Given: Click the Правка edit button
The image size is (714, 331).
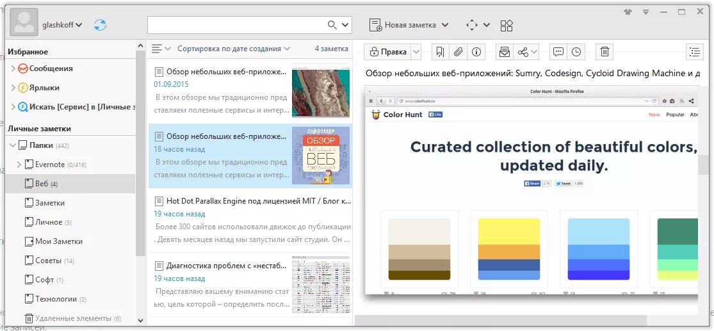Looking at the screenshot, I should pyautogui.click(x=388, y=52).
